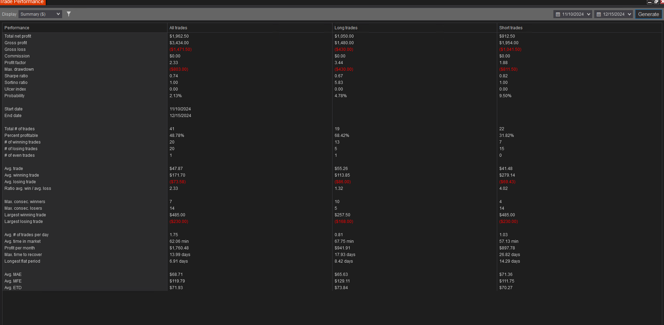Click the Short trades percent profitable 31.82%

[x=507, y=136]
